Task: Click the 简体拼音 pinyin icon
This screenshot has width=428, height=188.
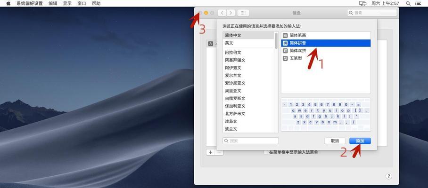Action: (285, 43)
